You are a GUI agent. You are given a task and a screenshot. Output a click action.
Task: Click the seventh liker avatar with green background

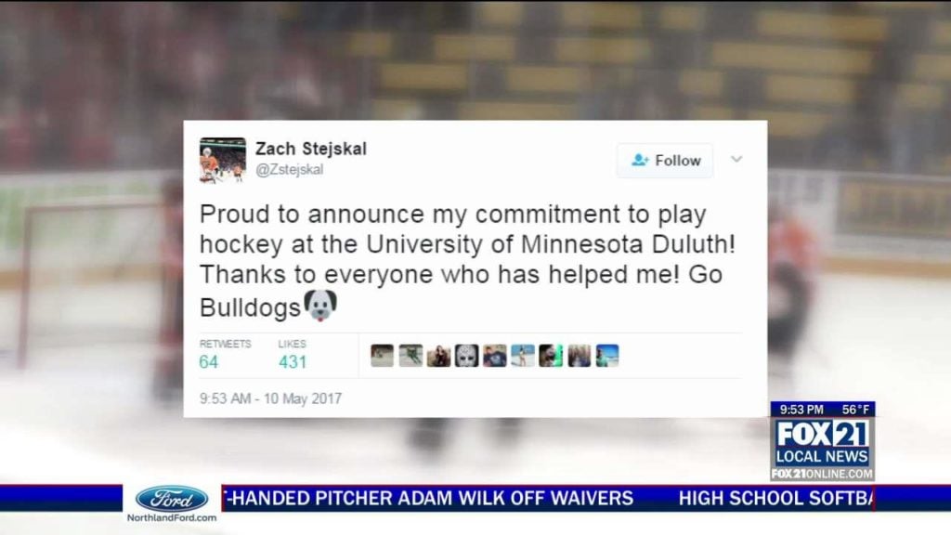click(552, 356)
